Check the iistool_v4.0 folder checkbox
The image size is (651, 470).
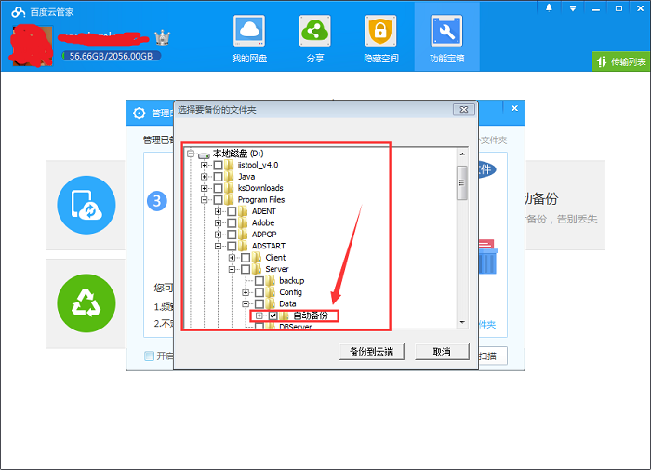click(218, 165)
